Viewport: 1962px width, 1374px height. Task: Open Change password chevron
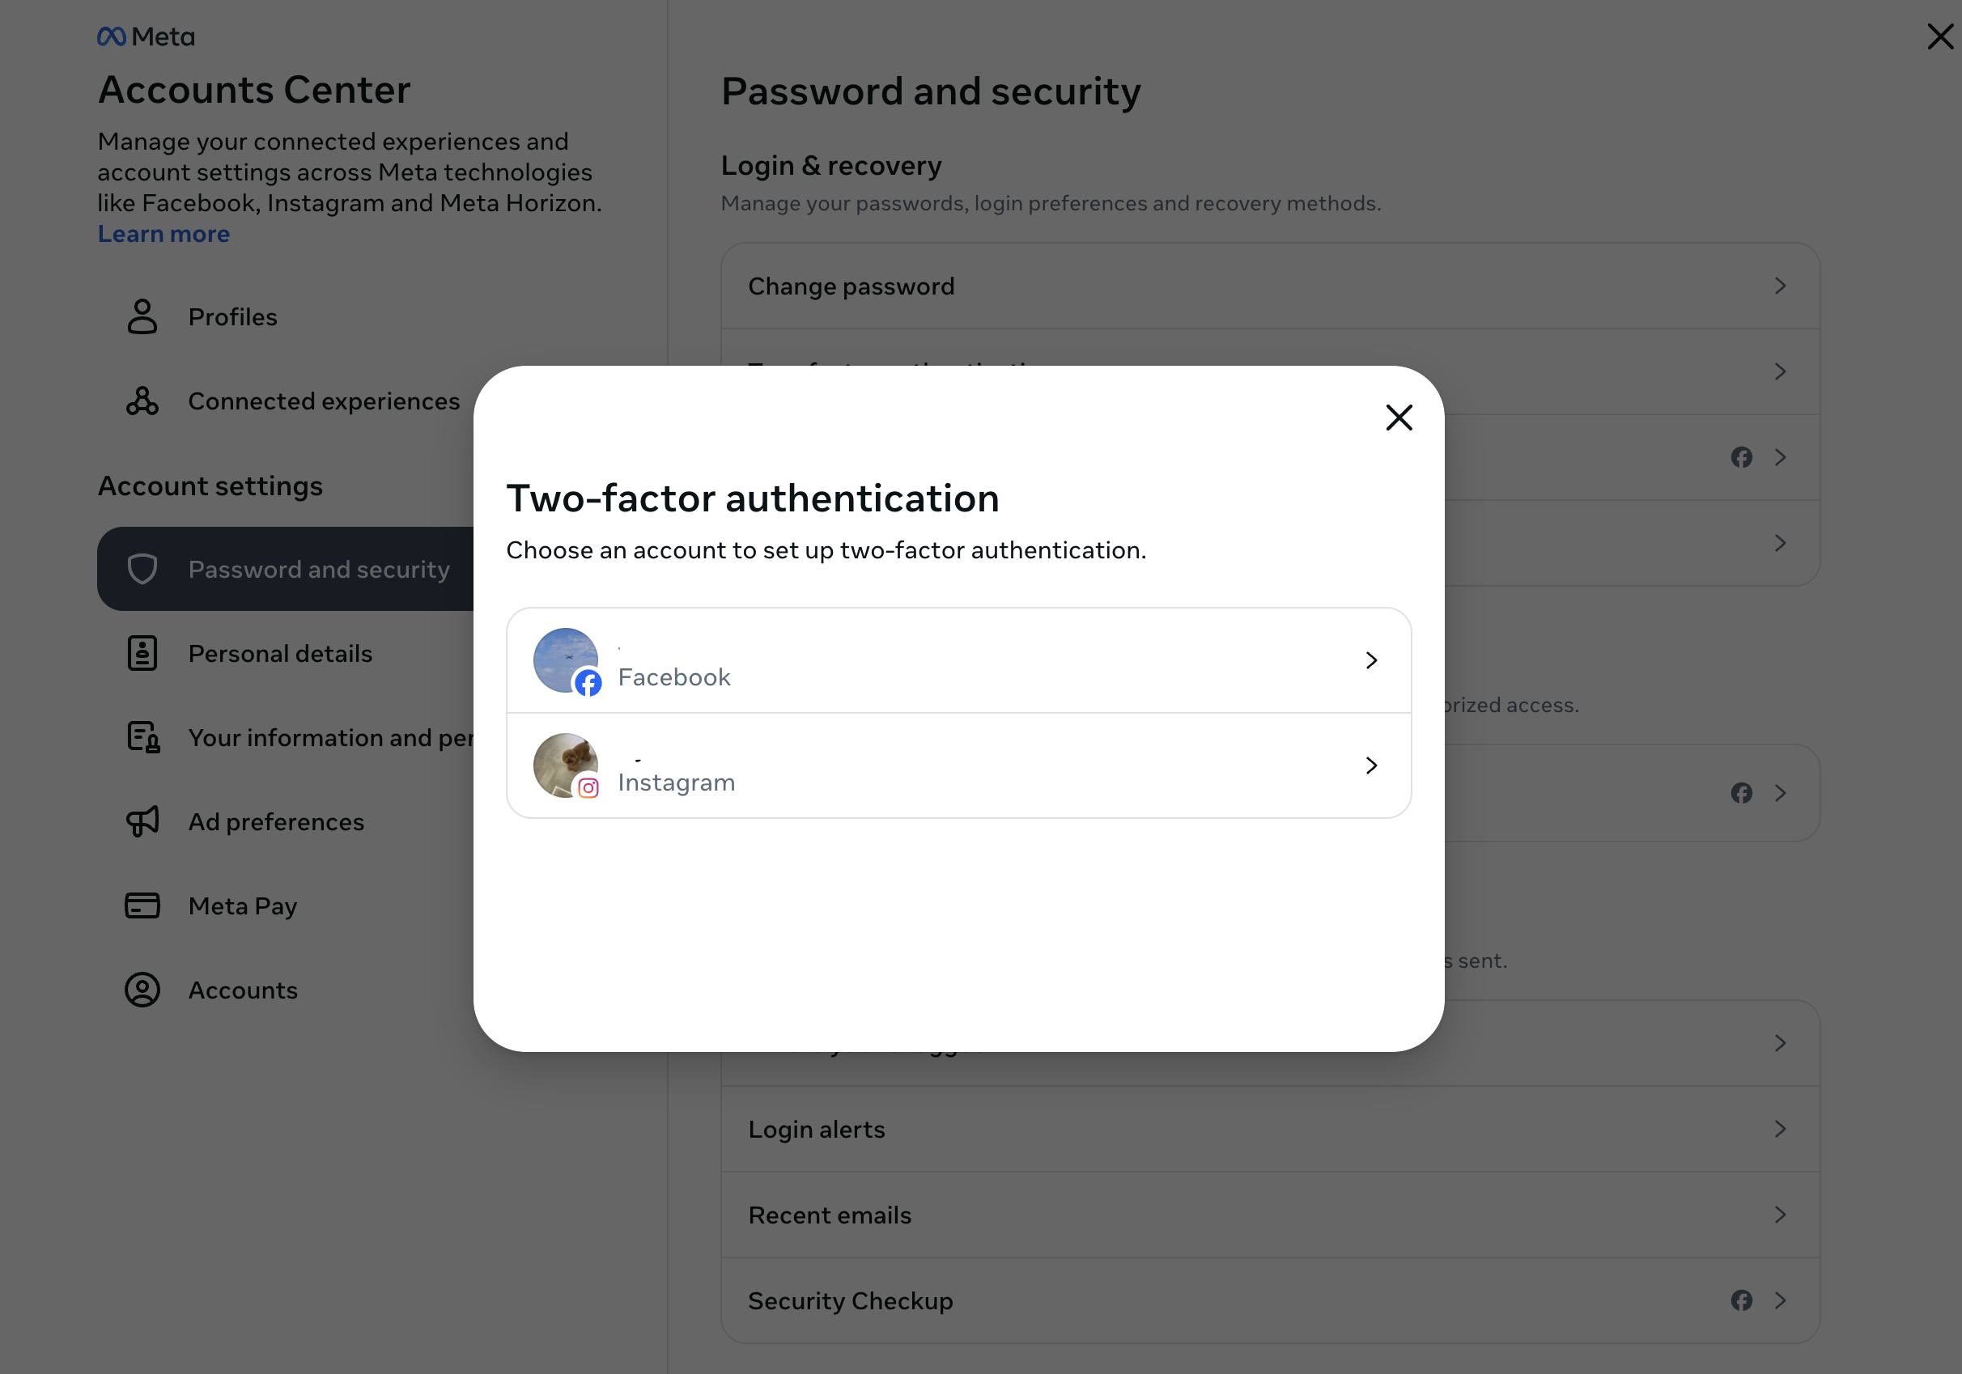coord(1780,286)
